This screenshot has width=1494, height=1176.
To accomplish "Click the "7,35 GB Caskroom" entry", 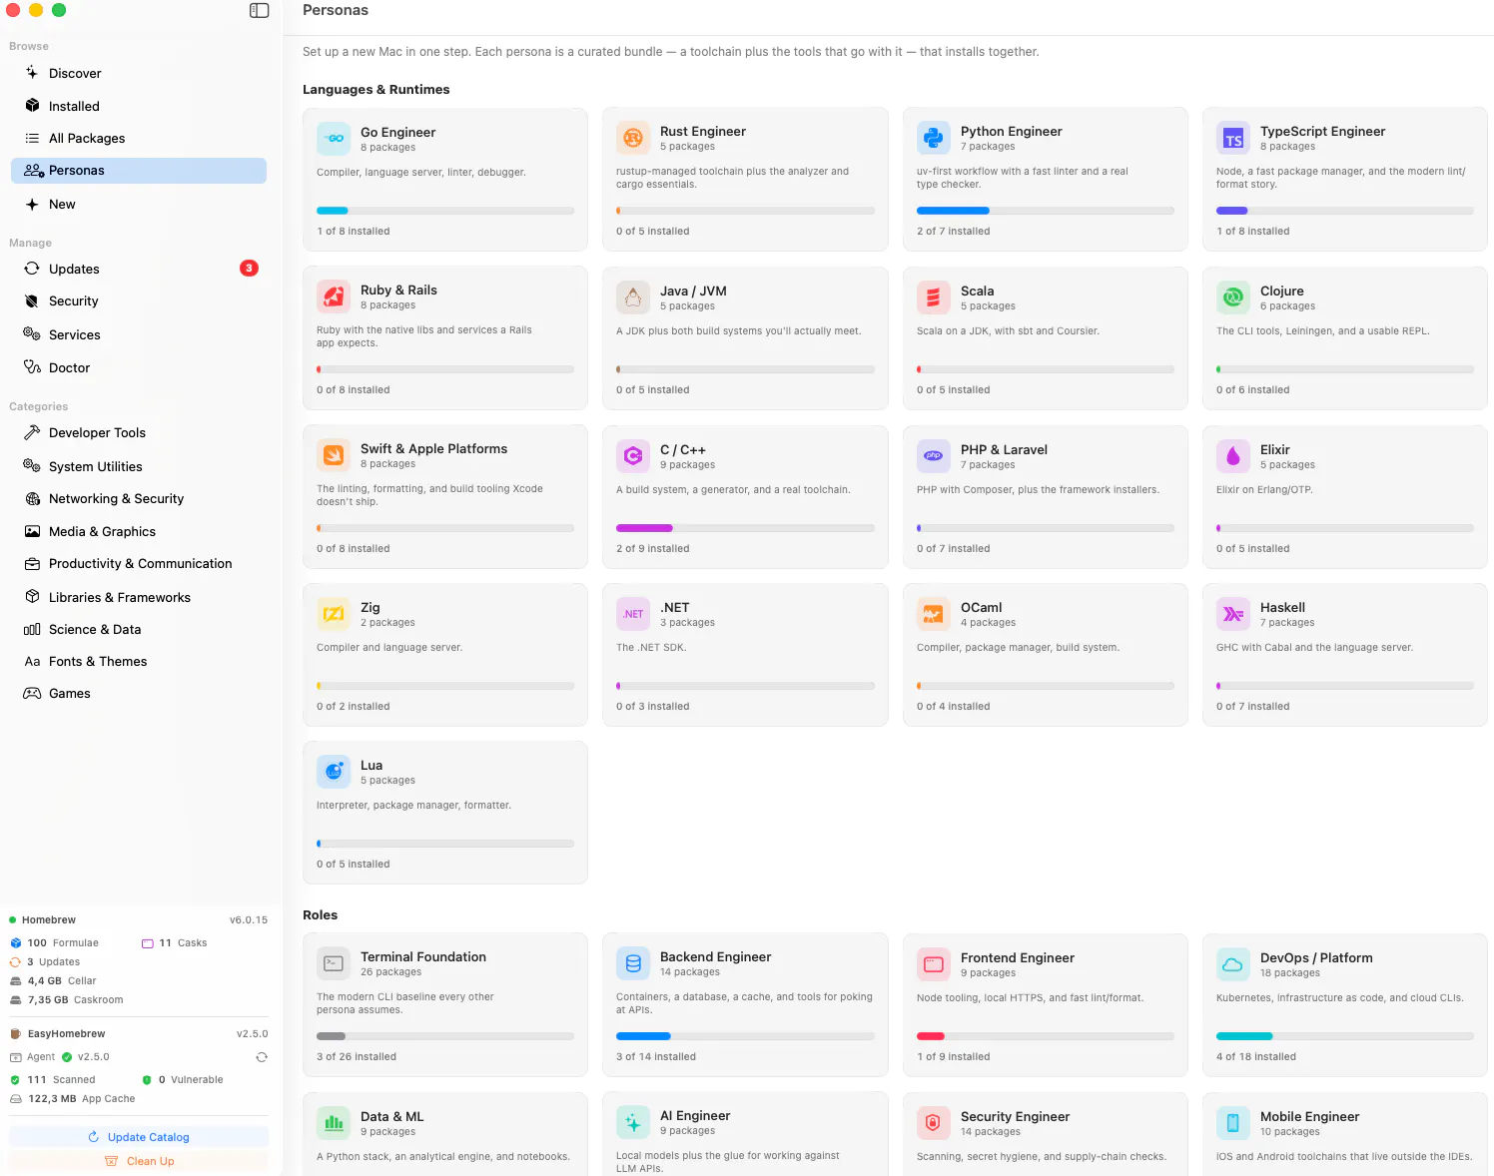I will (66, 1000).
